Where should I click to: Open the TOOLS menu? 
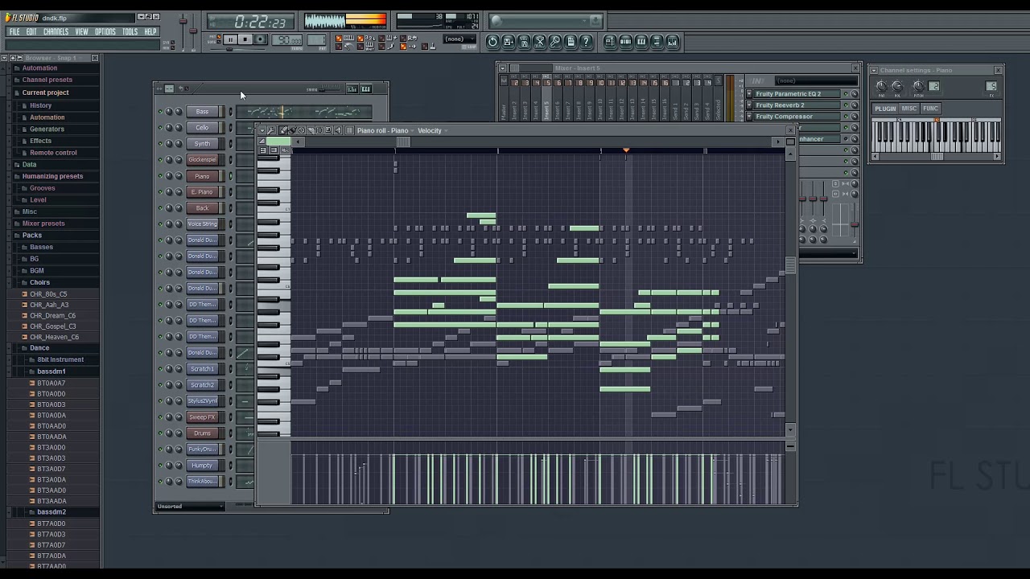pyautogui.click(x=130, y=32)
